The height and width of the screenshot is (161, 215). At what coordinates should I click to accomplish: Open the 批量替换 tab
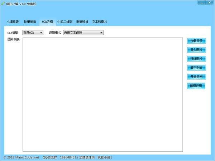30,21
